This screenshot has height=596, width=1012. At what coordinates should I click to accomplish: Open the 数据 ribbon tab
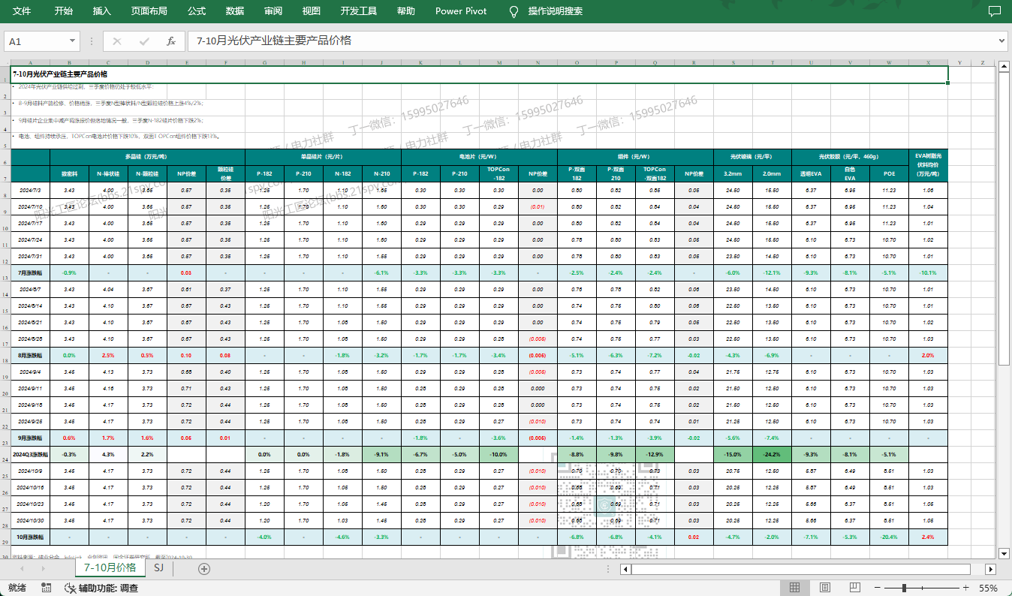pos(235,11)
